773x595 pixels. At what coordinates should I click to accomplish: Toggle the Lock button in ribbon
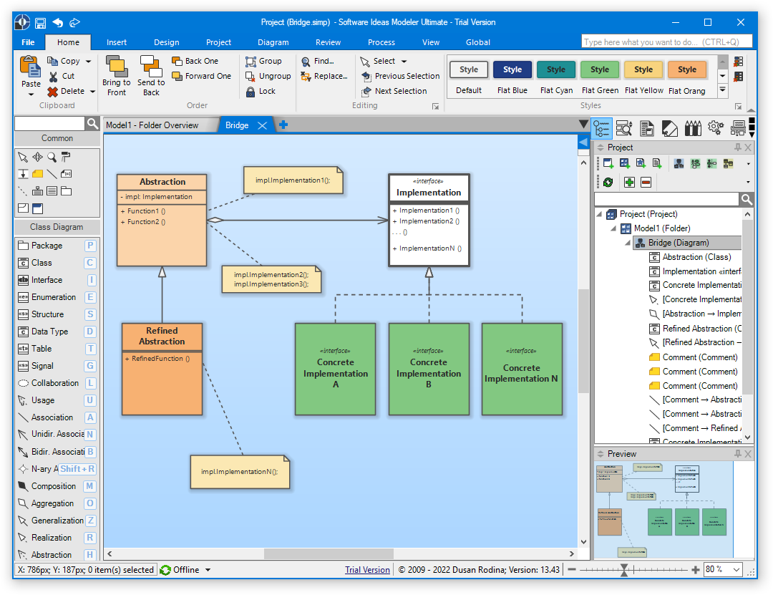tap(261, 92)
